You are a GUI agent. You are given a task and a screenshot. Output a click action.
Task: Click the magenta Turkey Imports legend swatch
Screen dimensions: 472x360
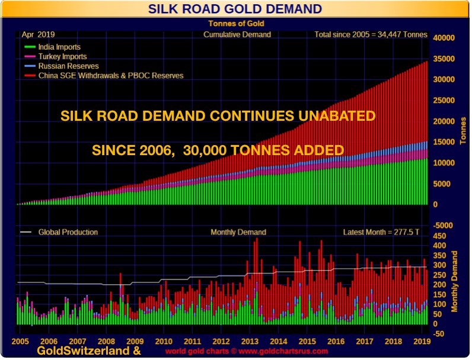[30, 56]
